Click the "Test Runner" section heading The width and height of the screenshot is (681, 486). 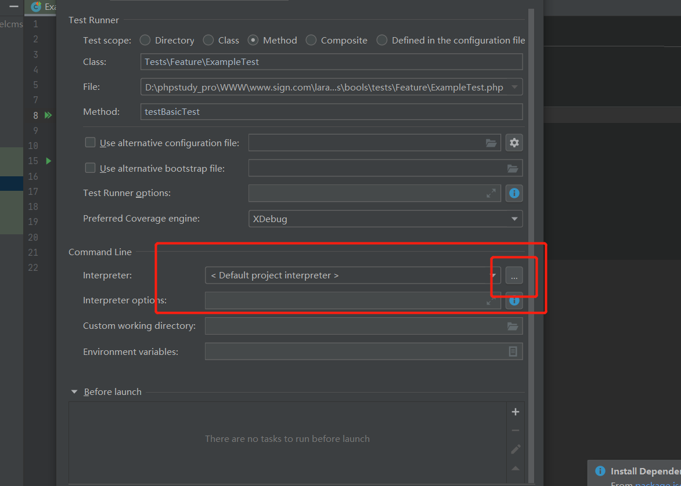coord(94,20)
